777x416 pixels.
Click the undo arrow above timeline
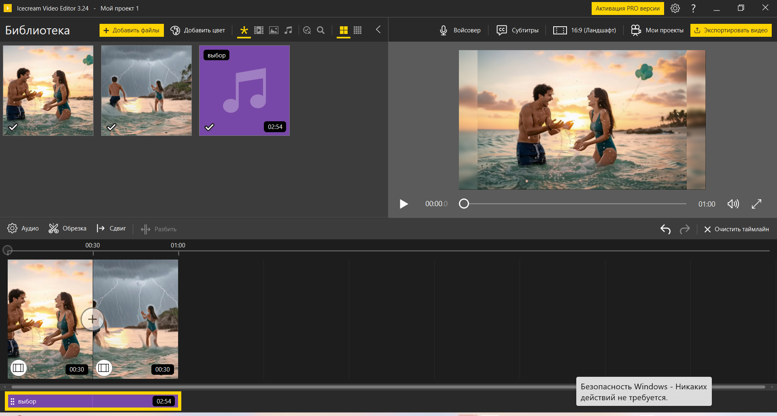665,229
